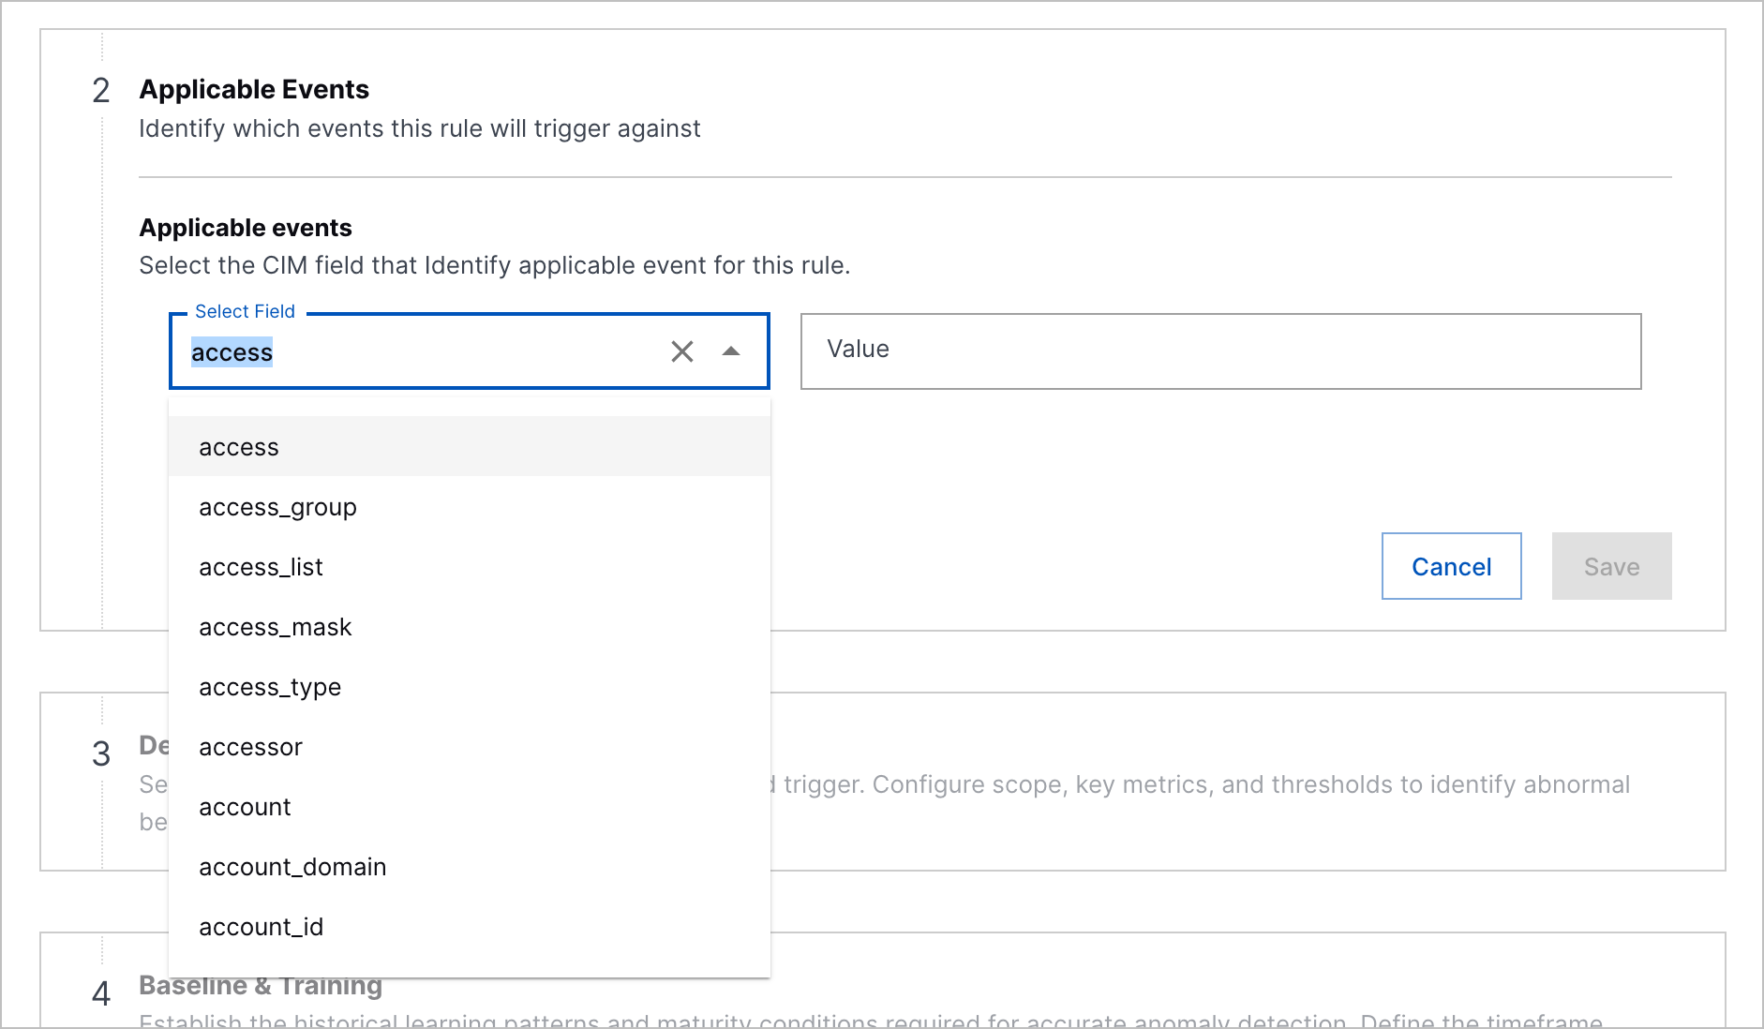Select "accessor" from the suggestions
Viewport: 1764px width, 1029px height.
coord(250,747)
